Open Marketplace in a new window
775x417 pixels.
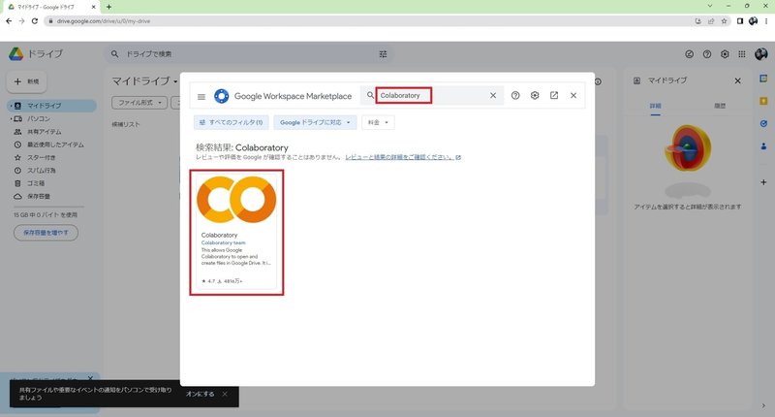pyautogui.click(x=554, y=95)
